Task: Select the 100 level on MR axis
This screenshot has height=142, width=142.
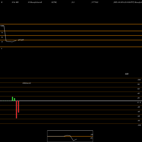Action: (x=139, y=80)
